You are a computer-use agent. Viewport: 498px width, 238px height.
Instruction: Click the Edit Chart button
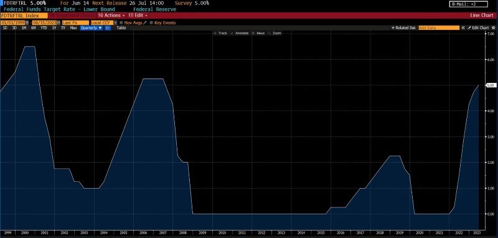pyautogui.click(x=479, y=28)
